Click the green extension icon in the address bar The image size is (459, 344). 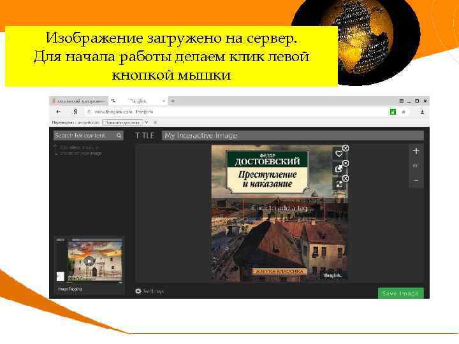(393, 111)
